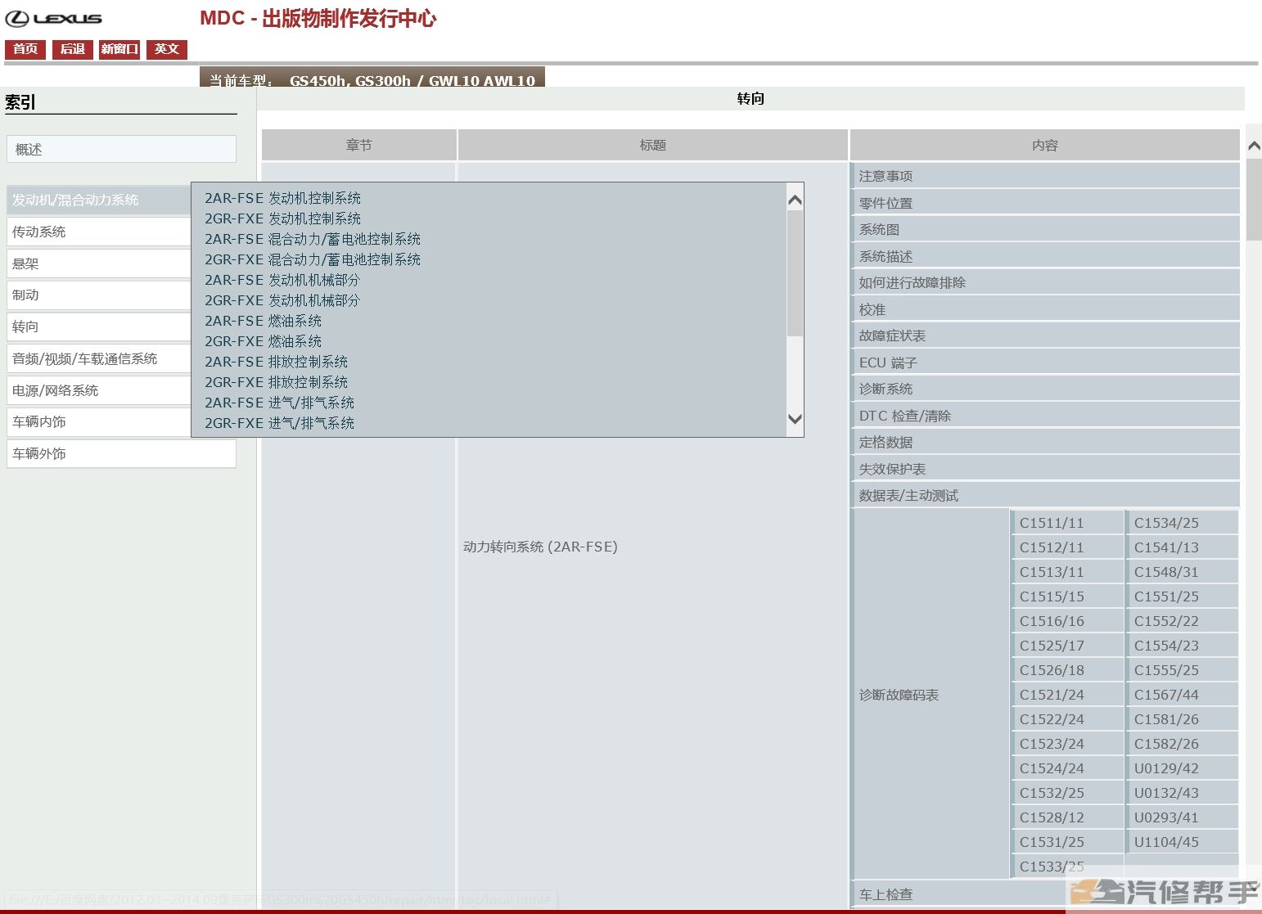Open DTC 检查/清除 content row
Viewport: 1262px width, 914px height.
[1045, 416]
